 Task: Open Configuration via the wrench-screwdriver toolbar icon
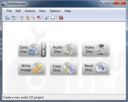click(x=47, y=18)
